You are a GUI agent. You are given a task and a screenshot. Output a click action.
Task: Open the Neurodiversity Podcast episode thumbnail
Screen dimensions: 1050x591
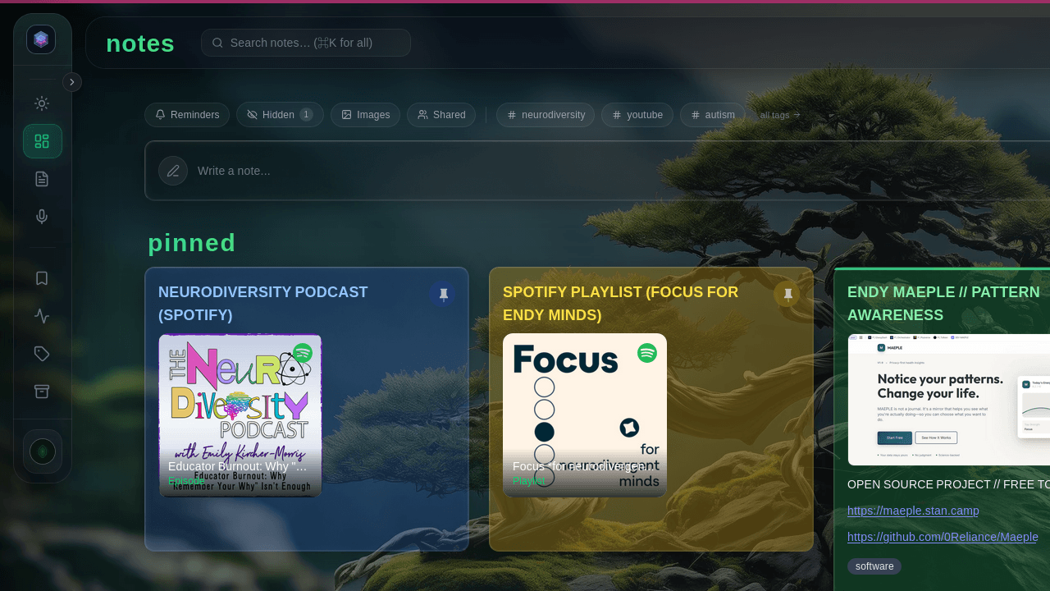coord(240,415)
